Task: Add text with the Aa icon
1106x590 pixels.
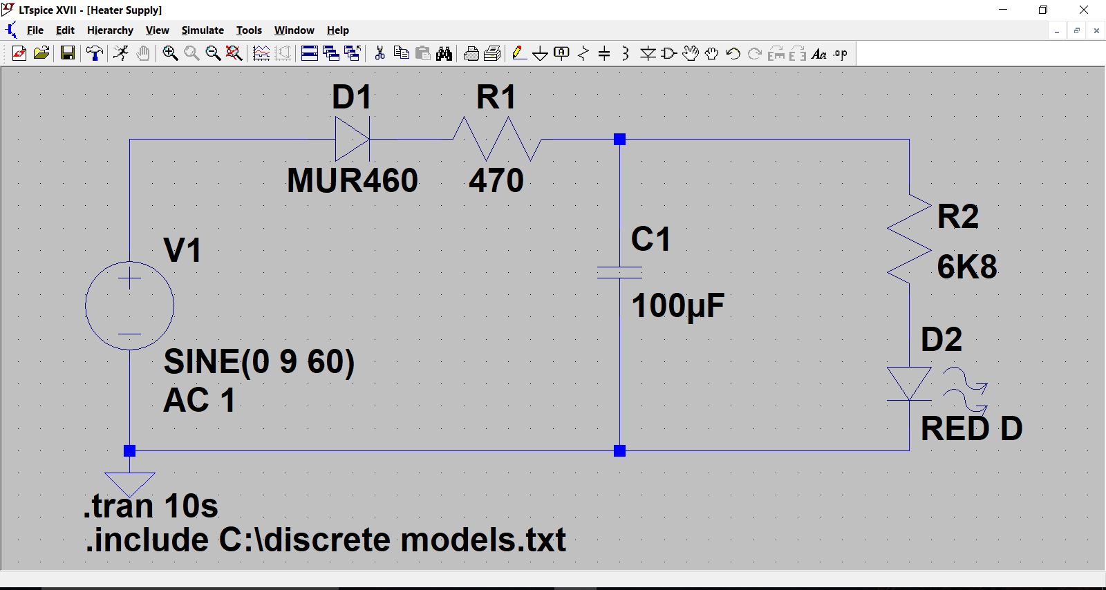Action: tap(819, 53)
